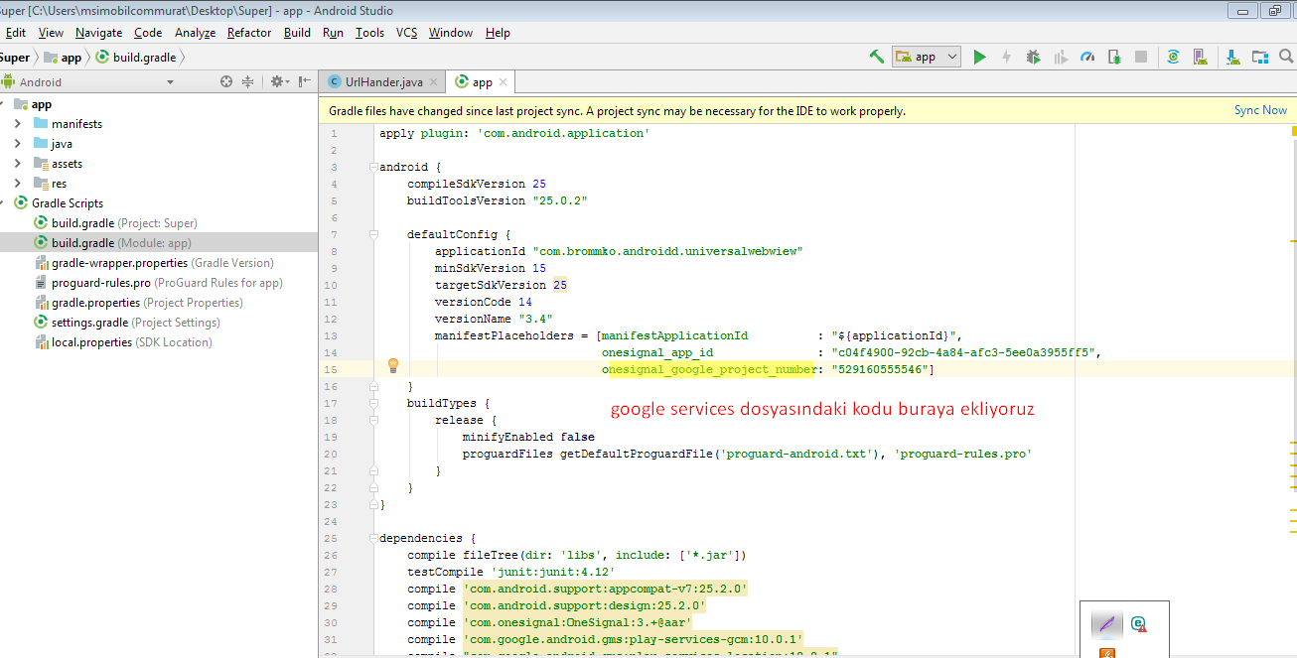Fold the defaultConfig block at line 7
The image size is (1297, 658).
point(373,234)
